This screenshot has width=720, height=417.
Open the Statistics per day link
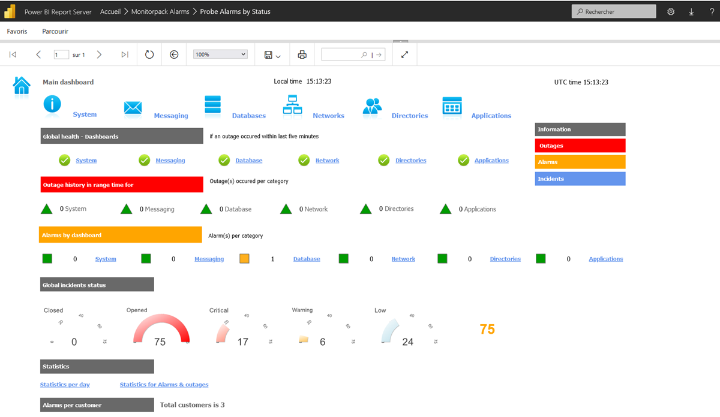click(65, 385)
